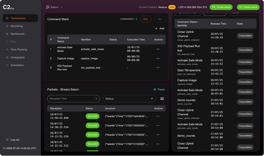The image size is (264, 156).
Task: Click the Automation sidebar icon
Action: point(7,65)
